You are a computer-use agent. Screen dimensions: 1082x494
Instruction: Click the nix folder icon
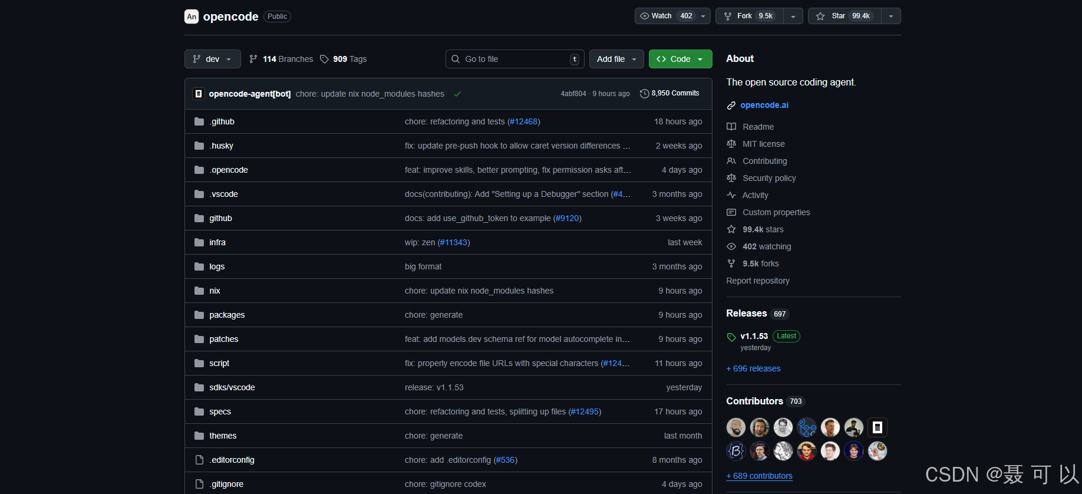(x=199, y=291)
